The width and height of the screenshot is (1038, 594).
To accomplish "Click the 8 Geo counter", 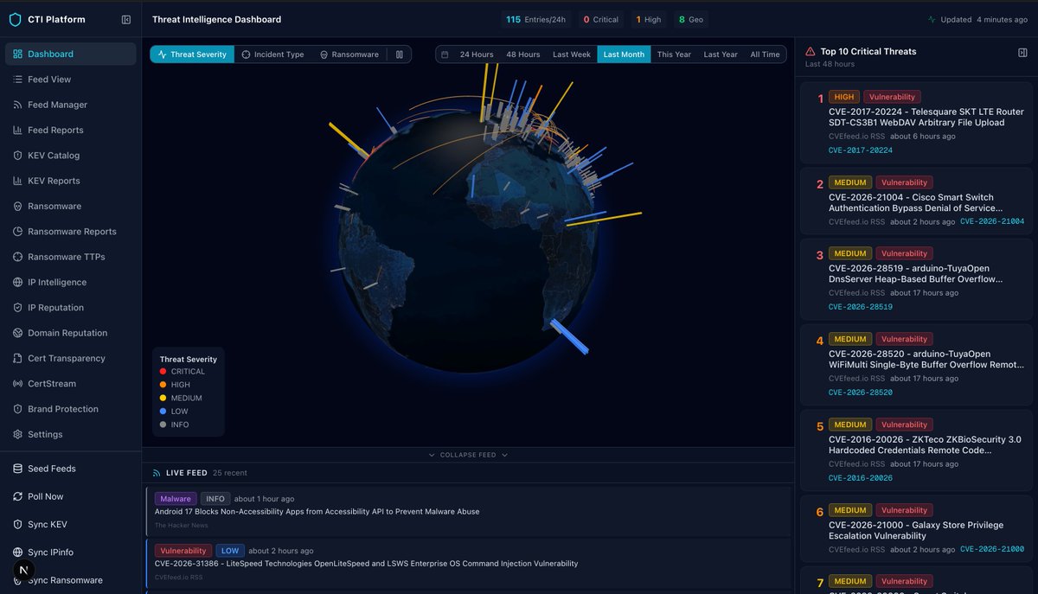I will (690, 19).
